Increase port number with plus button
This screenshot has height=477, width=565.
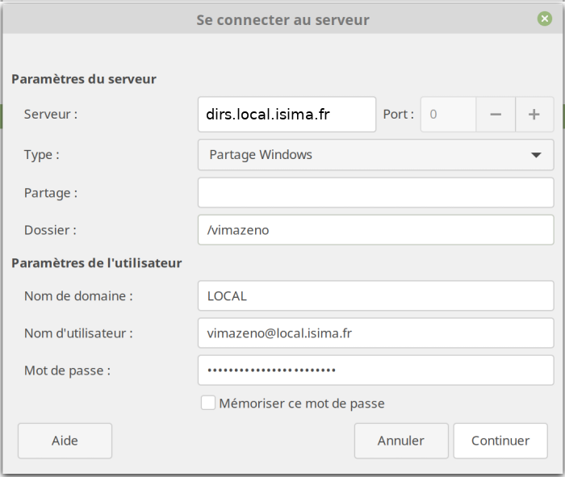534,115
